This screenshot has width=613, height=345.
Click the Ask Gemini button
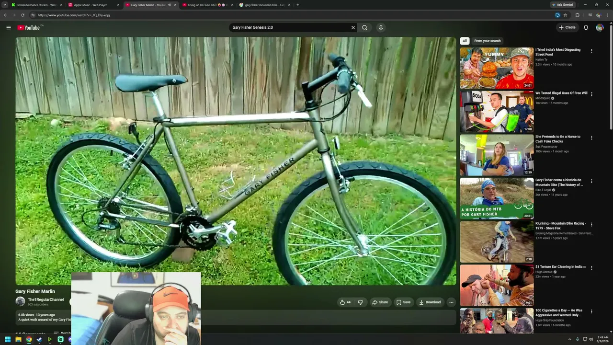563,5
